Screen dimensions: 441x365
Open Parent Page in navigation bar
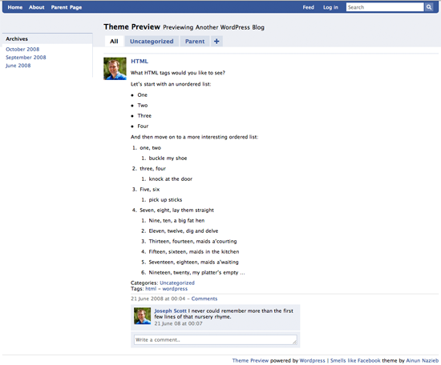(x=67, y=7)
